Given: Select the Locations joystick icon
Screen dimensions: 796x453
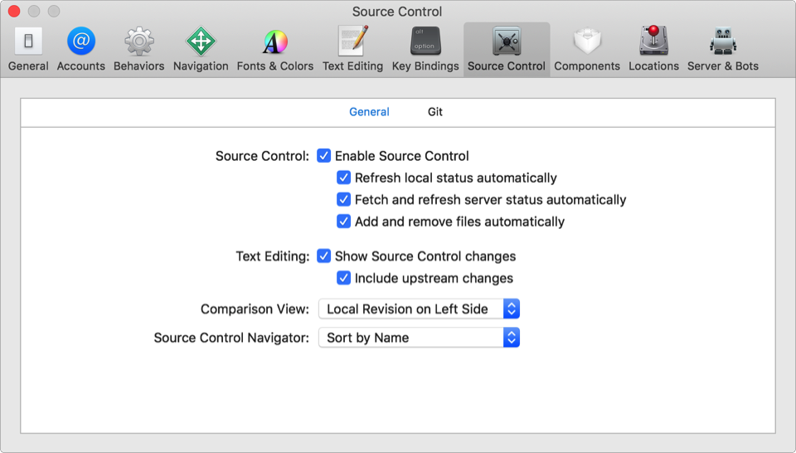Looking at the screenshot, I should pos(653,41).
